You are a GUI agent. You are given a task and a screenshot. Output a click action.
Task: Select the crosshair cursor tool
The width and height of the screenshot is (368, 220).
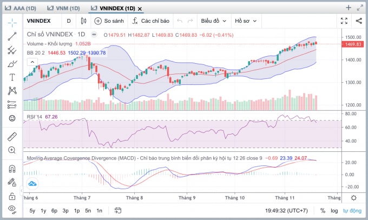point(12,23)
